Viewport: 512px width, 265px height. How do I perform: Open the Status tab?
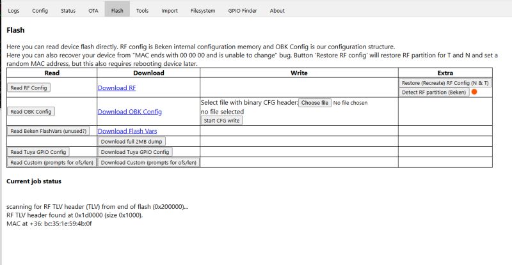point(68,10)
